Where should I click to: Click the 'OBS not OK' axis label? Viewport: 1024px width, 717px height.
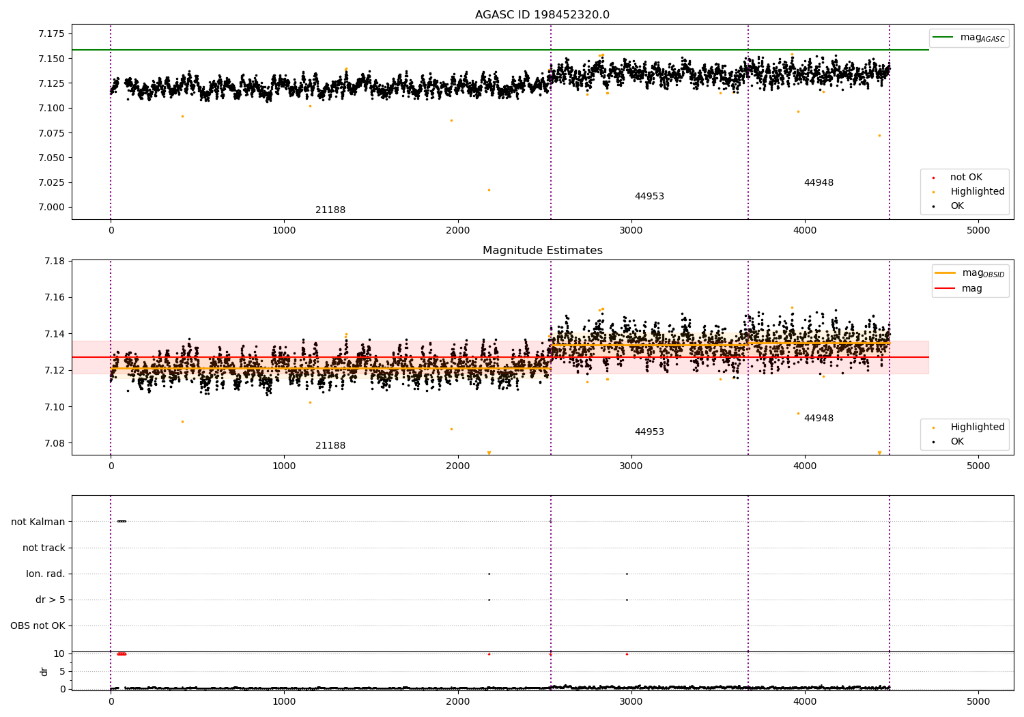pos(38,626)
